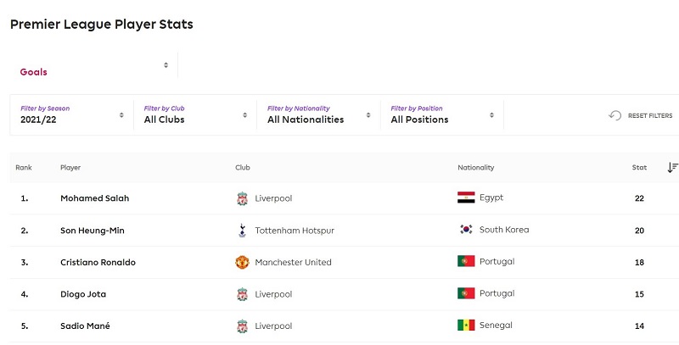Screen dimensions: 679x345
Task: Click the Senegal flag icon
Action: tap(465, 326)
